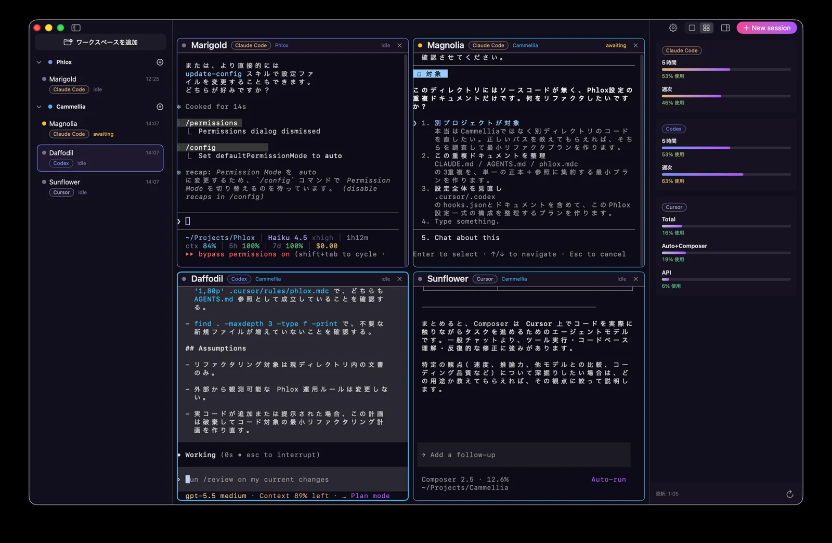Collapse the Cammellia workspace group

coord(39,107)
